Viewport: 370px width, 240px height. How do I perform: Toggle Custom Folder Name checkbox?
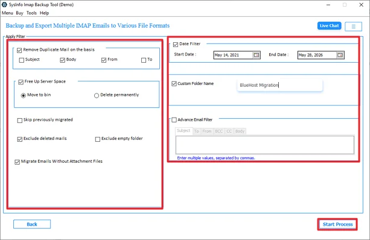tap(174, 84)
